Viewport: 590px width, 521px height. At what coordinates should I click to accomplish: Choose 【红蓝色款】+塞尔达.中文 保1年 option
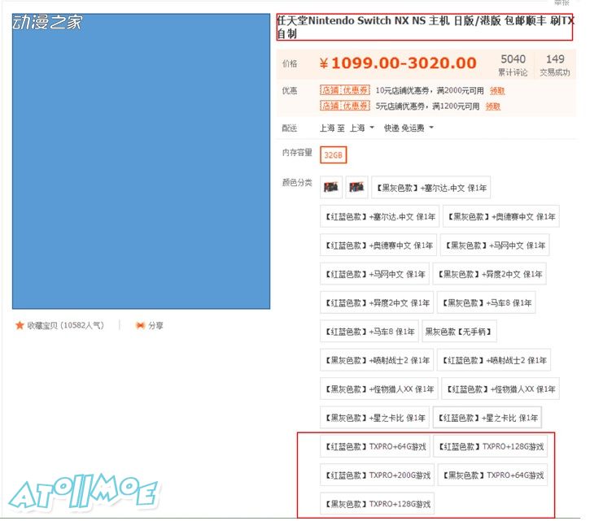(380, 216)
